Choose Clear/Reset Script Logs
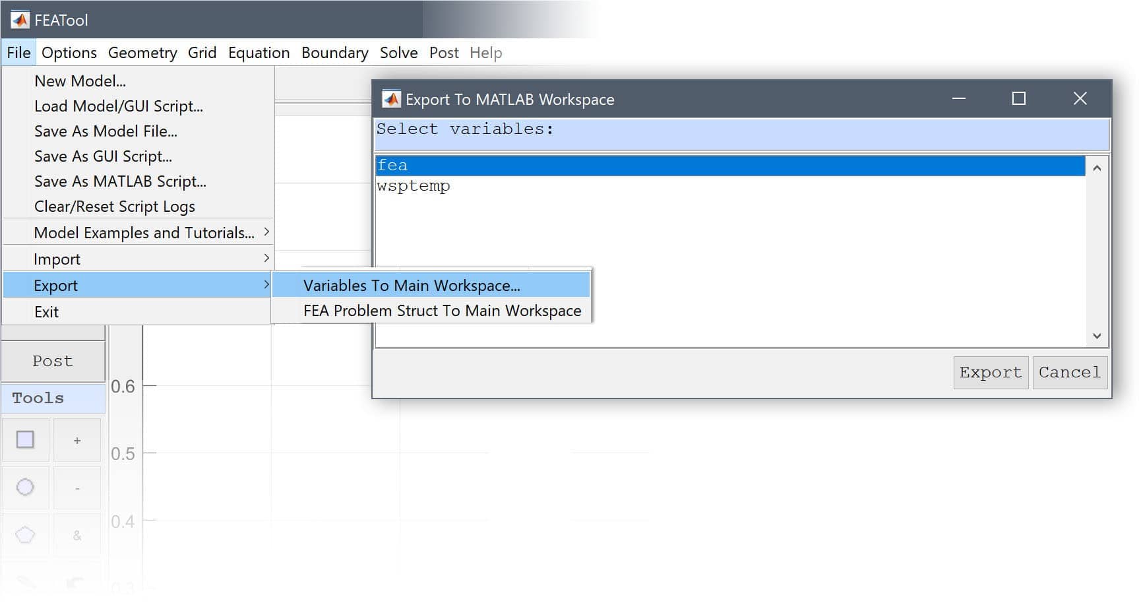The width and height of the screenshot is (1139, 605). point(139,207)
